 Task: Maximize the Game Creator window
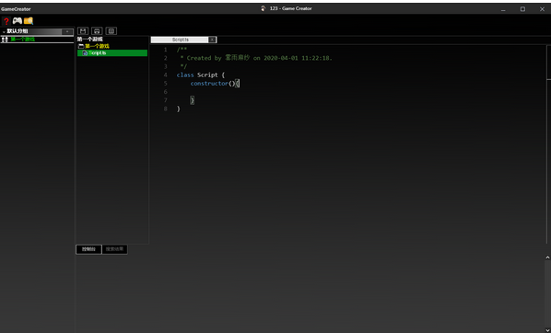coord(522,9)
